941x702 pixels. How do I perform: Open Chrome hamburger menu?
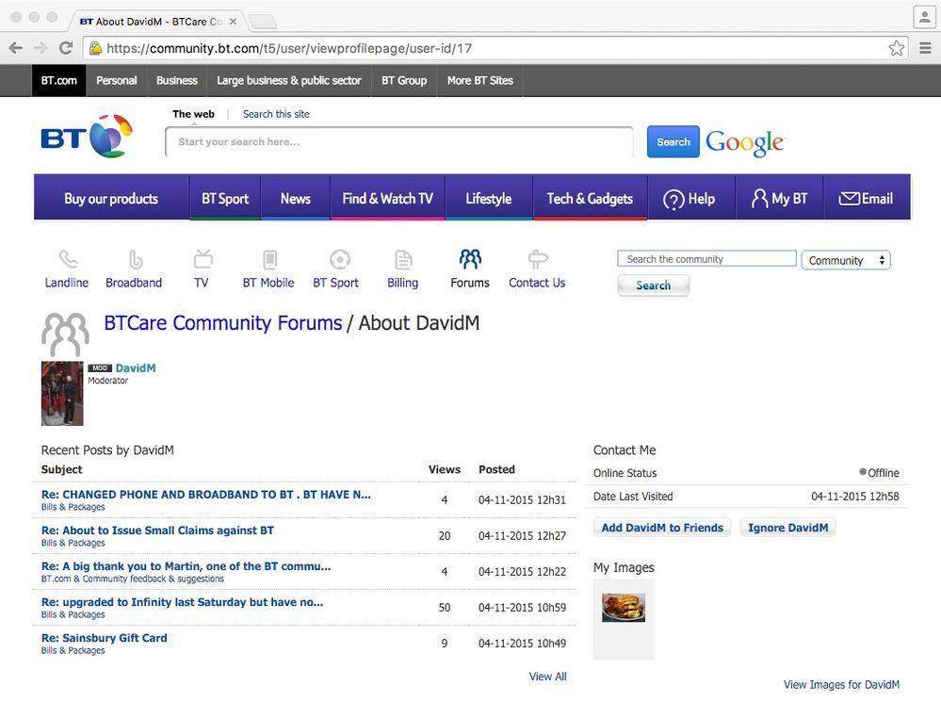coord(925,48)
